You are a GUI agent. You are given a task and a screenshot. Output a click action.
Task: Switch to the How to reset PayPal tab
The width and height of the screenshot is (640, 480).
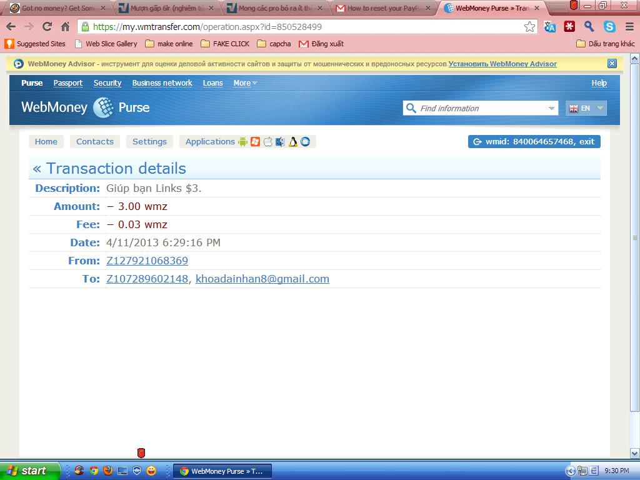click(384, 8)
